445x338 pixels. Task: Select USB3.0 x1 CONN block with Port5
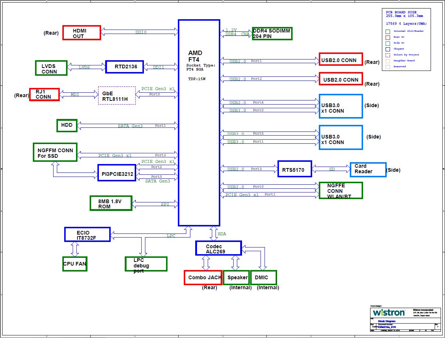341,138
